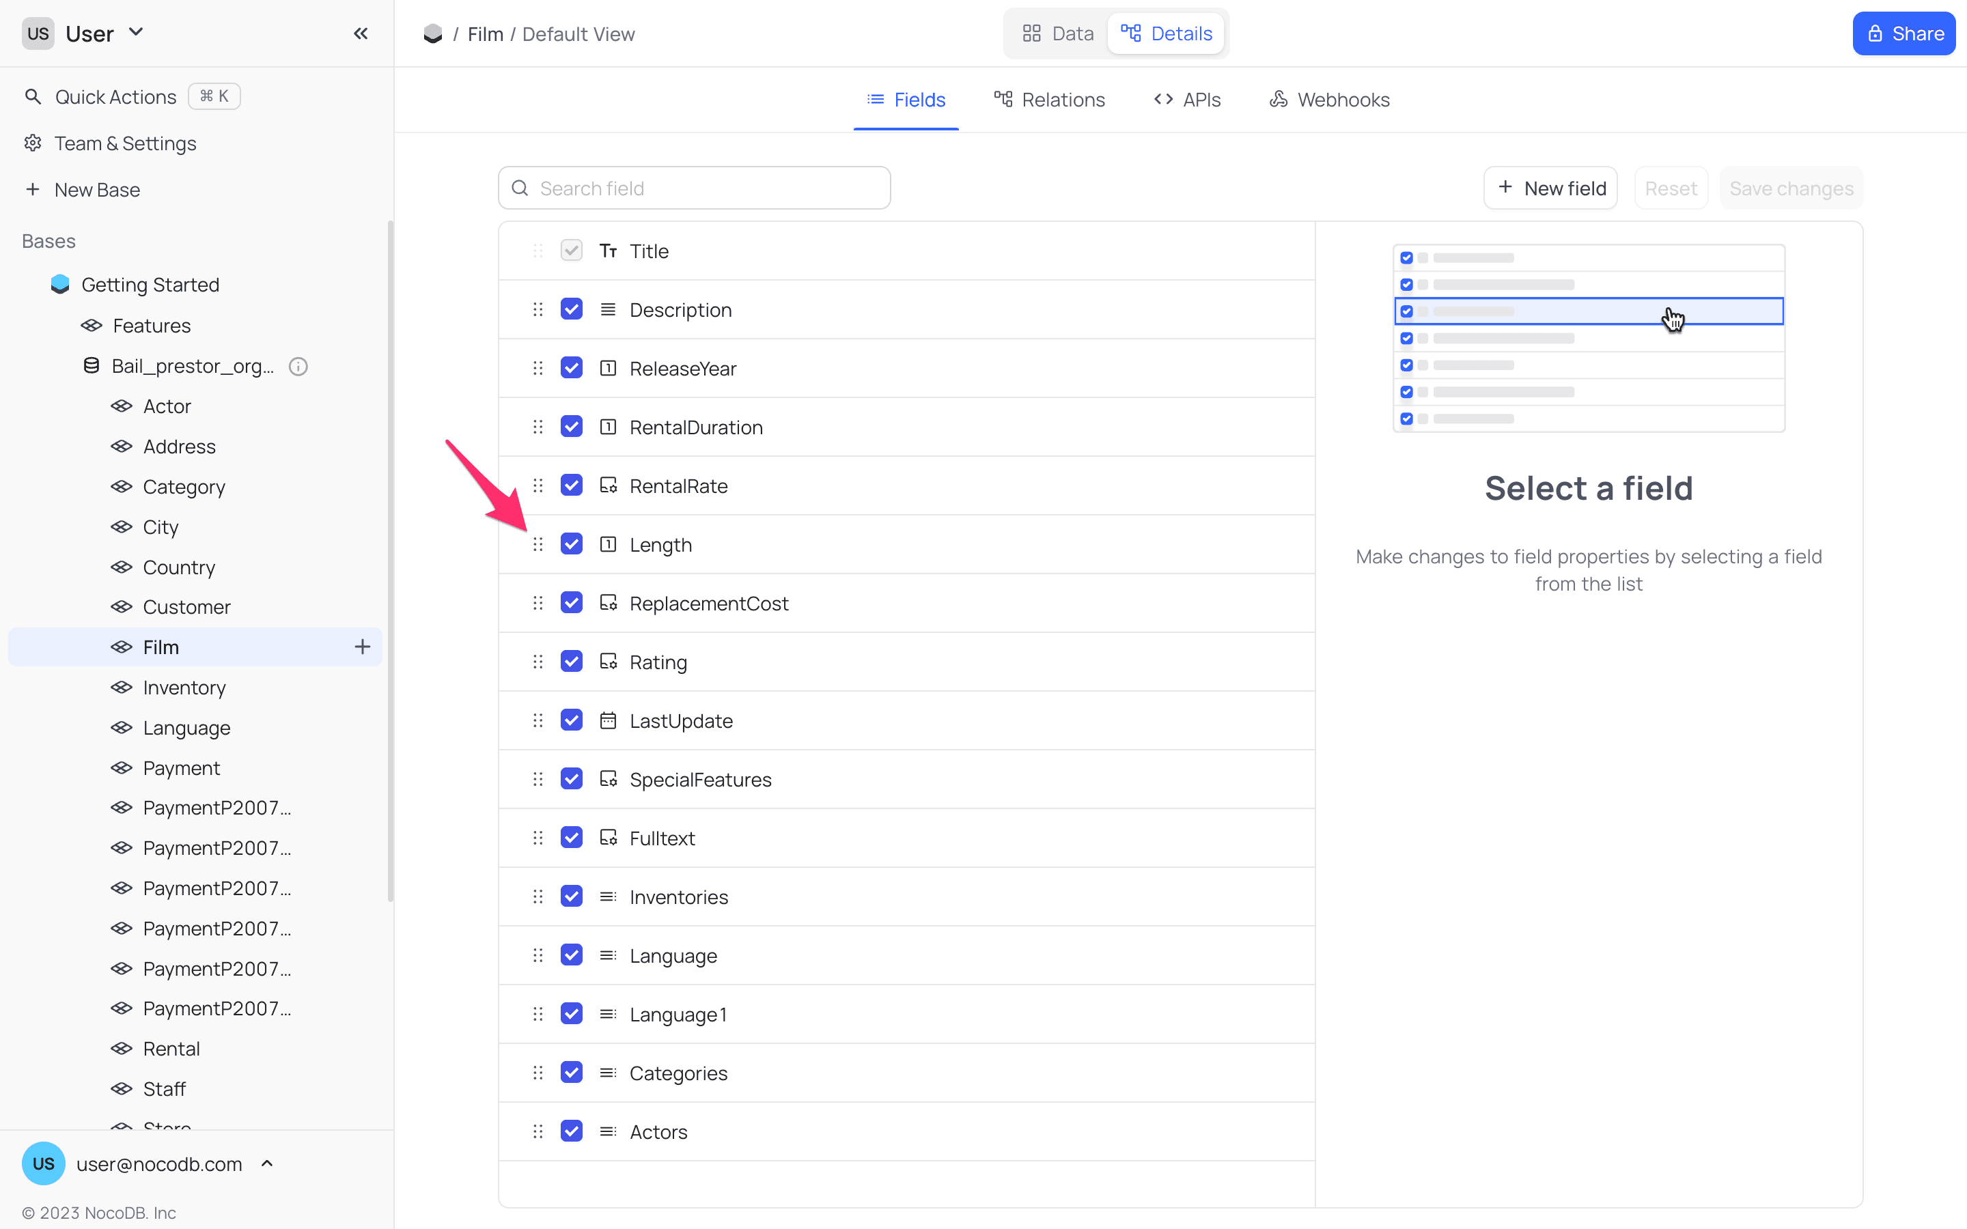1967x1229 pixels.
Task: Open the User workspace dropdown
Action: coord(137,33)
